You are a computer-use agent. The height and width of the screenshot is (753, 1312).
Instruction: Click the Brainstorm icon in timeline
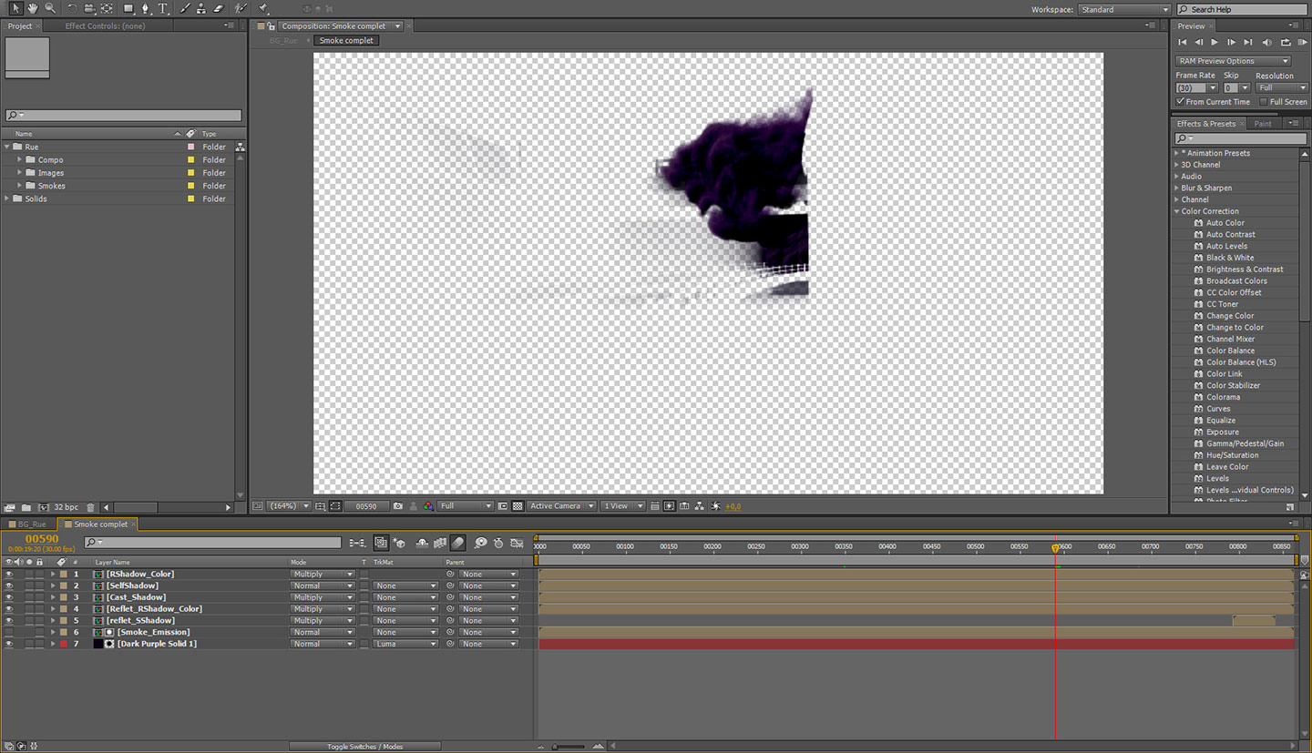click(x=480, y=543)
